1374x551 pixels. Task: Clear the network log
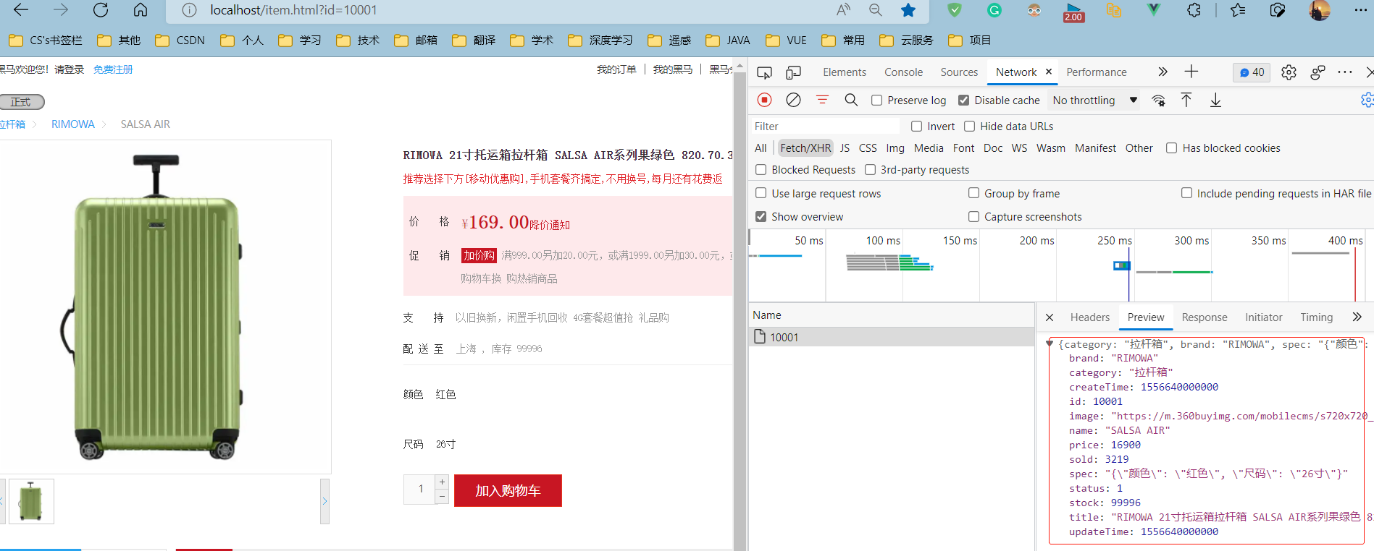pos(793,100)
